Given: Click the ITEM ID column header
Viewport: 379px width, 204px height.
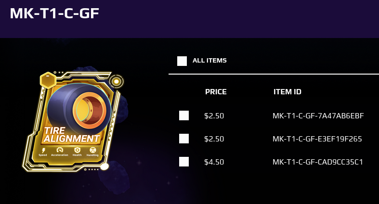Looking at the screenshot, I should pyautogui.click(x=288, y=92).
